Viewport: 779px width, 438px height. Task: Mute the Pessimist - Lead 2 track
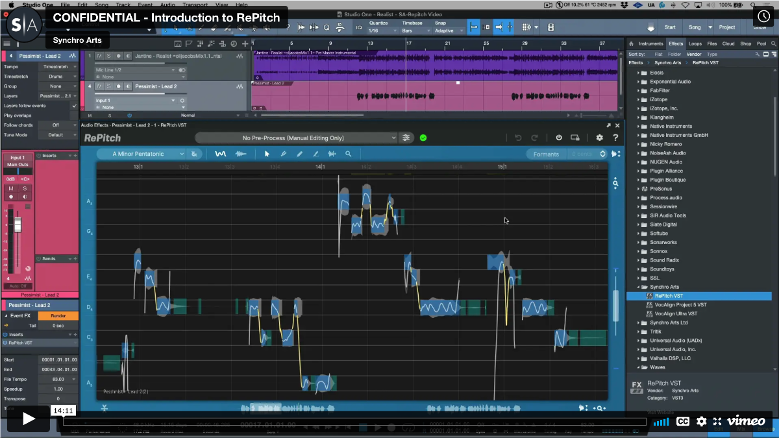pyautogui.click(x=99, y=86)
